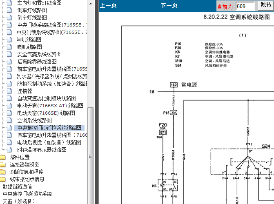Click document icon beside 四车窗电动升降器线路图
The height and width of the screenshot is (204, 274).
pos(9,135)
